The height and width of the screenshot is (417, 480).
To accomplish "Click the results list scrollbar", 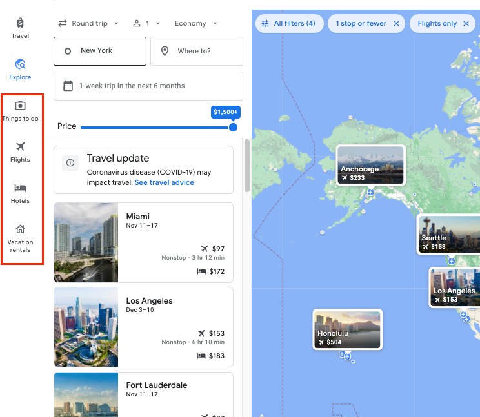I will pyautogui.click(x=246, y=166).
